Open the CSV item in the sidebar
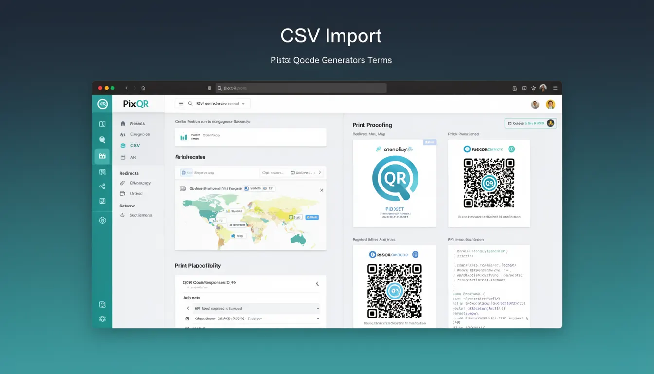The image size is (654, 374). pos(135,146)
